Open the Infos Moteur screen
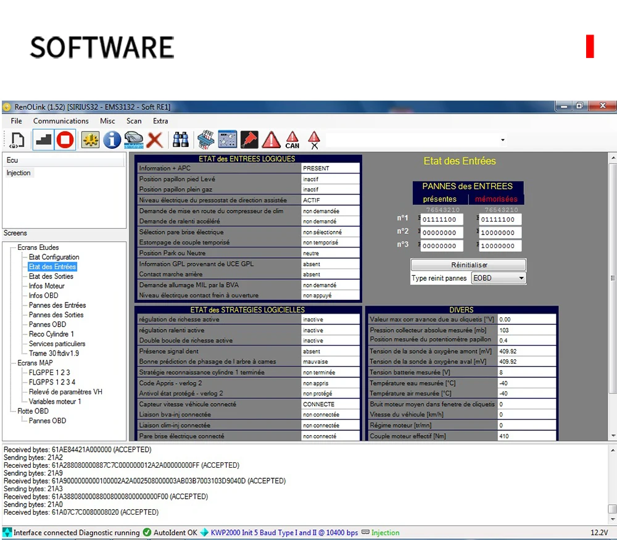This screenshot has height=540, width=617. [x=46, y=286]
